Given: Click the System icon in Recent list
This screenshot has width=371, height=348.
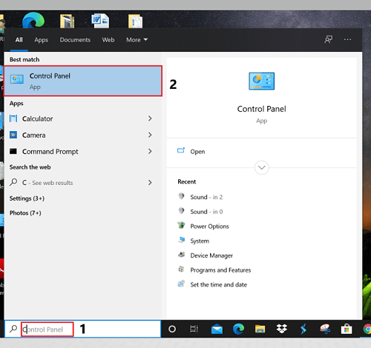Looking at the screenshot, I should pos(181,240).
